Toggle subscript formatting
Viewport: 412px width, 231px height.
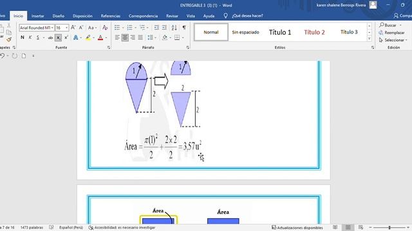pos(58,38)
